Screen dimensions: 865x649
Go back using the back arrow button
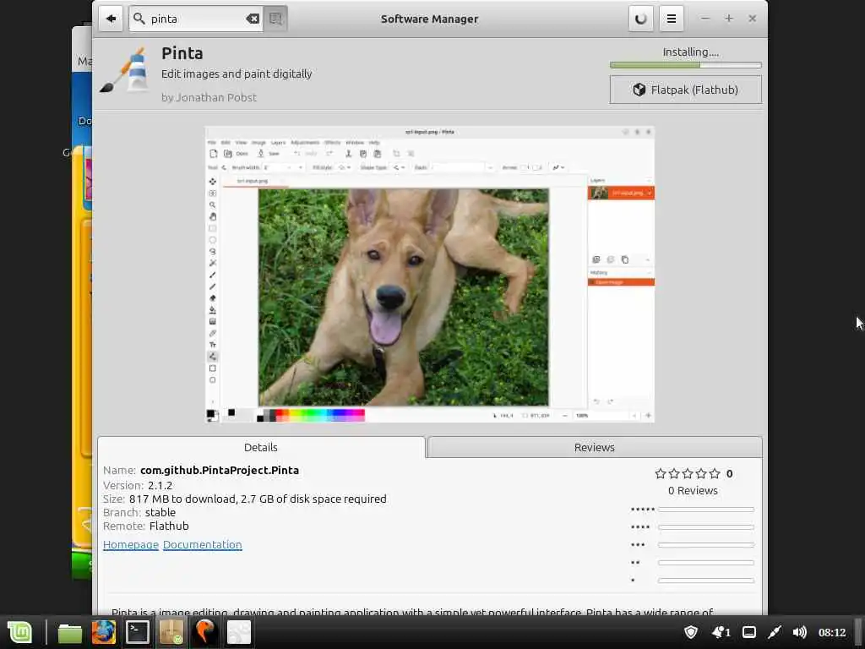pos(111,19)
